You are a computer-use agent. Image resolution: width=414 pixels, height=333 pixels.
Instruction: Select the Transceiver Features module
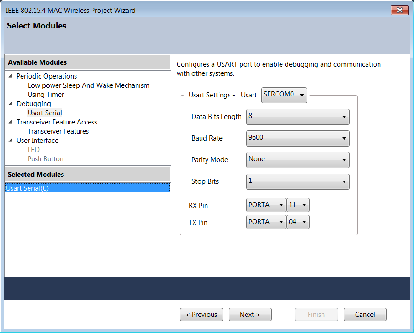tap(58, 131)
